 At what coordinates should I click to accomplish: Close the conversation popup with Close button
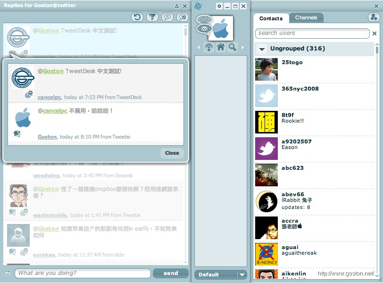pos(172,153)
